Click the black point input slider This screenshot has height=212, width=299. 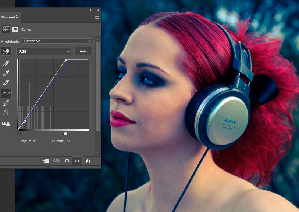[19, 134]
